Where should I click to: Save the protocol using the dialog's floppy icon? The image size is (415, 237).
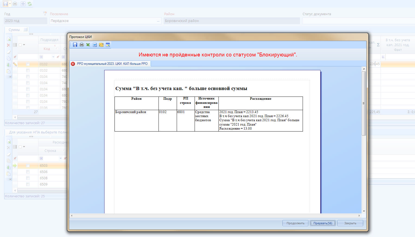click(75, 45)
